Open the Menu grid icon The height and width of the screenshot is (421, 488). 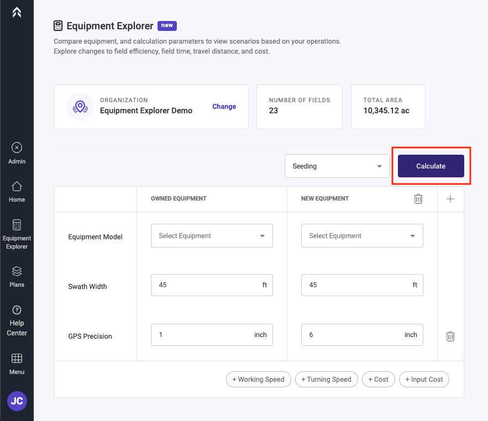pos(17,364)
